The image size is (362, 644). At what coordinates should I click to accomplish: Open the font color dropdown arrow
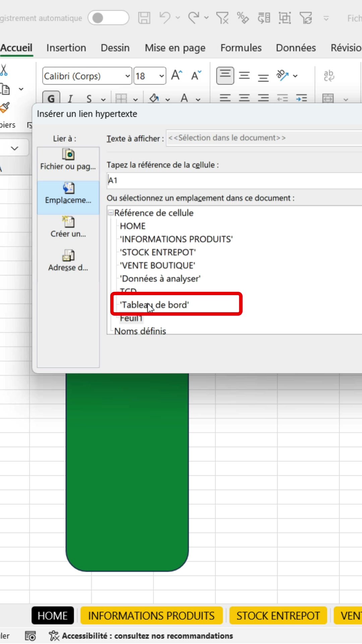[198, 100]
